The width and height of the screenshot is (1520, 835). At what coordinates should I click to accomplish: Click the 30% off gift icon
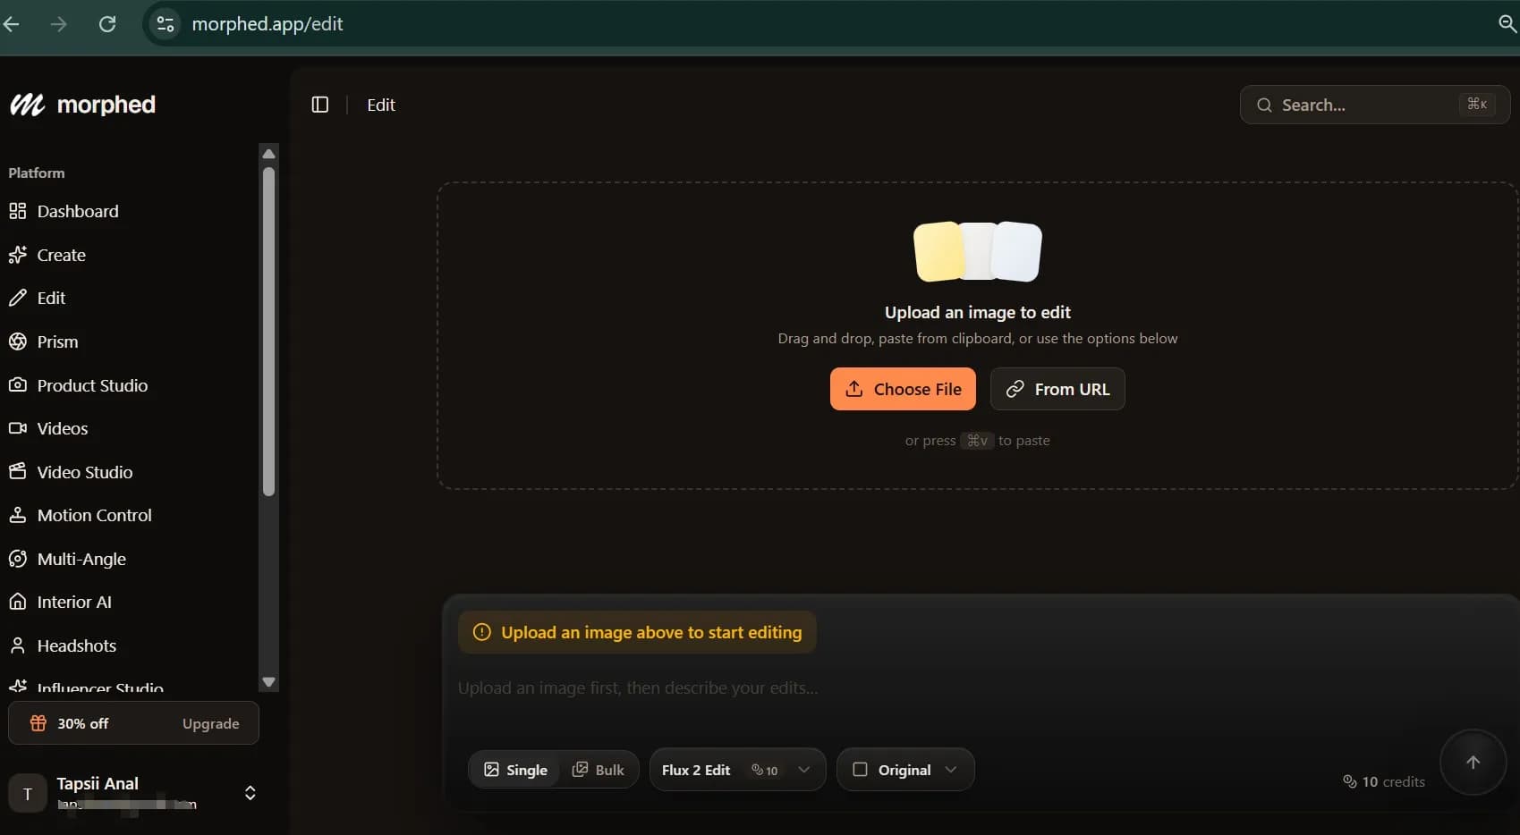(38, 723)
